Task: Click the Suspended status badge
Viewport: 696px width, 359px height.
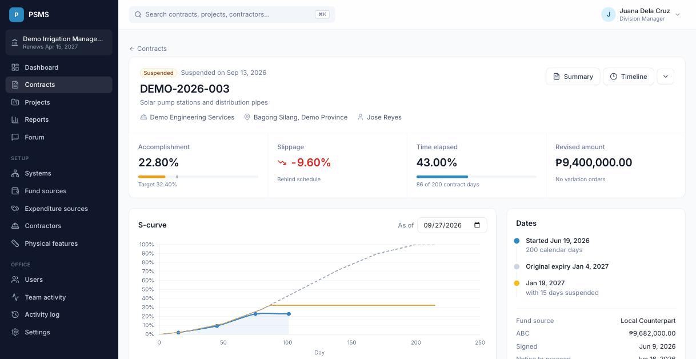Action: pos(158,73)
